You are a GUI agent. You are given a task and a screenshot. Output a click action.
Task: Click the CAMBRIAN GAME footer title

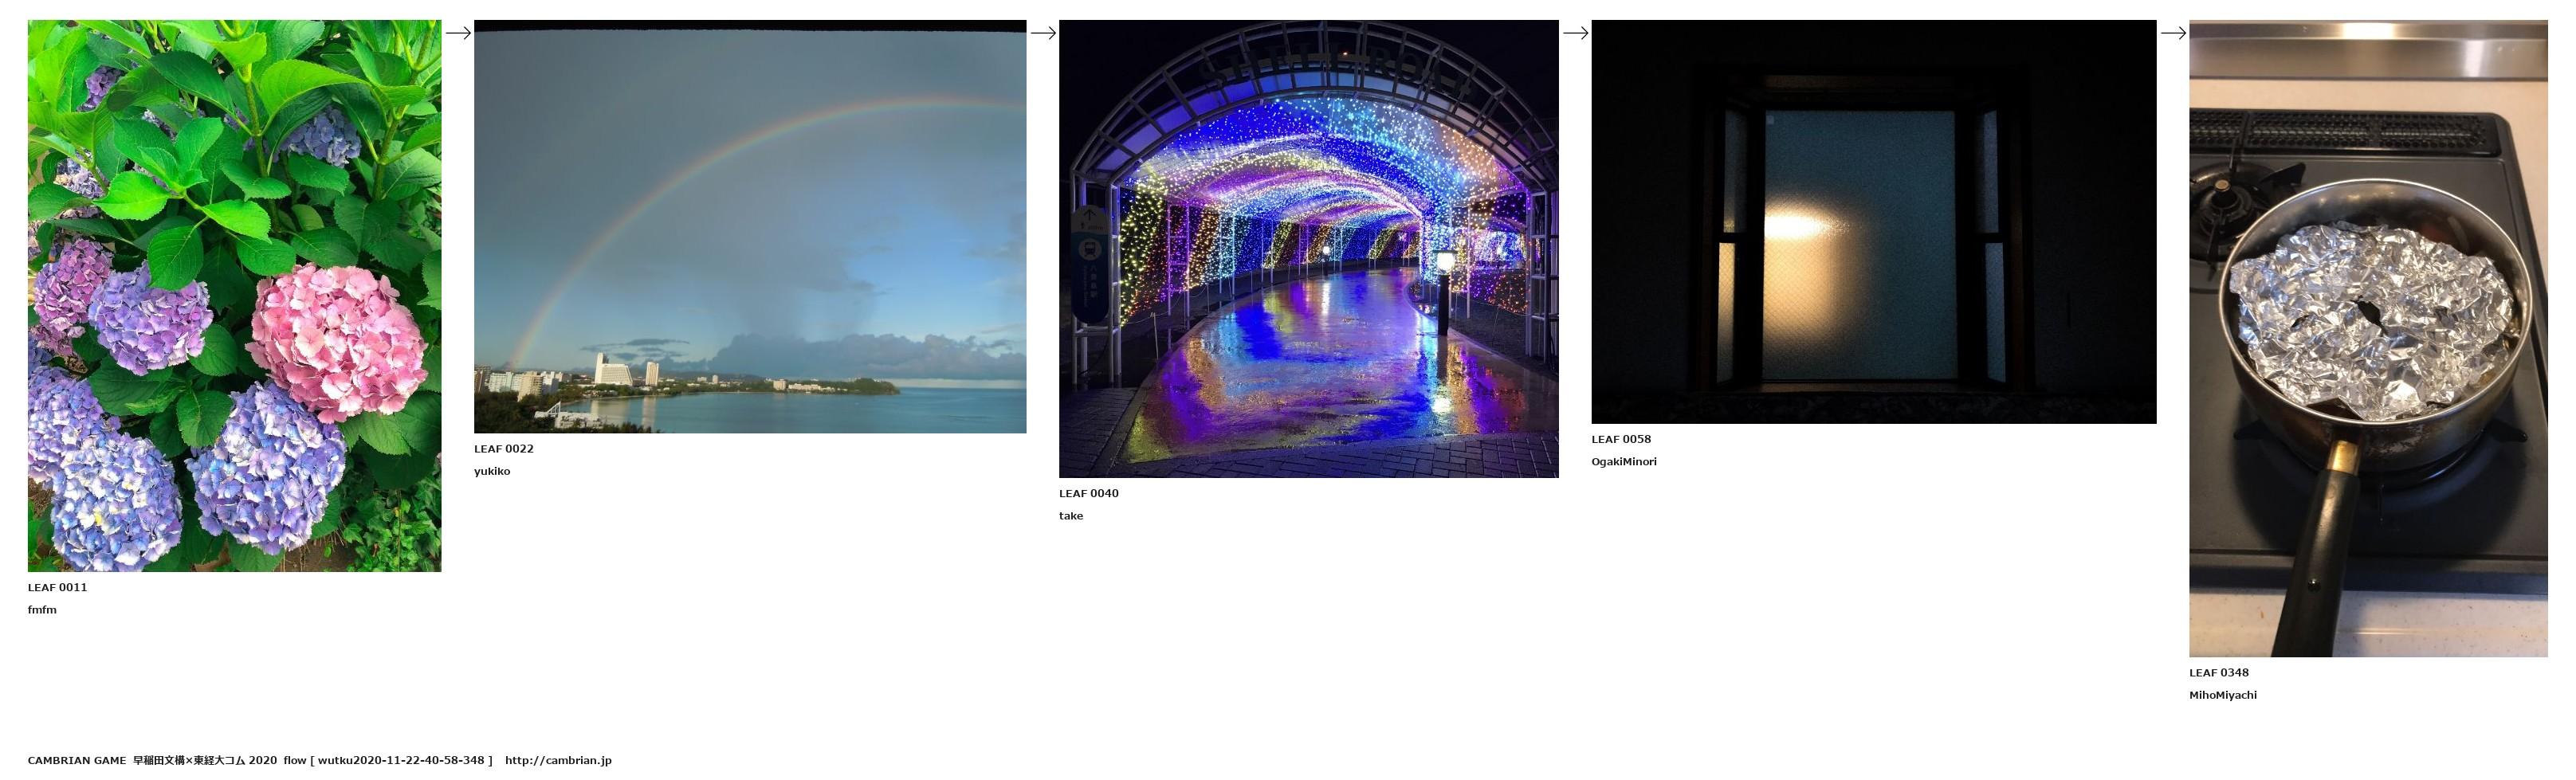pyautogui.click(x=77, y=761)
